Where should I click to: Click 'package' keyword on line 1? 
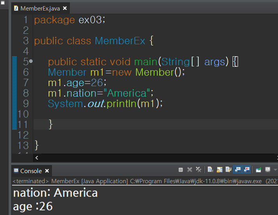pos(54,20)
